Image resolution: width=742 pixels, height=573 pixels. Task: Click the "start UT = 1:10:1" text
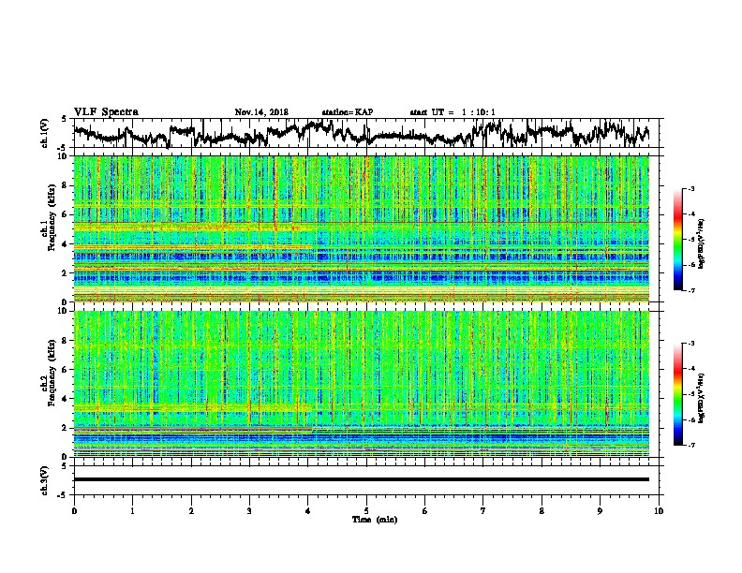(x=453, y=112)
